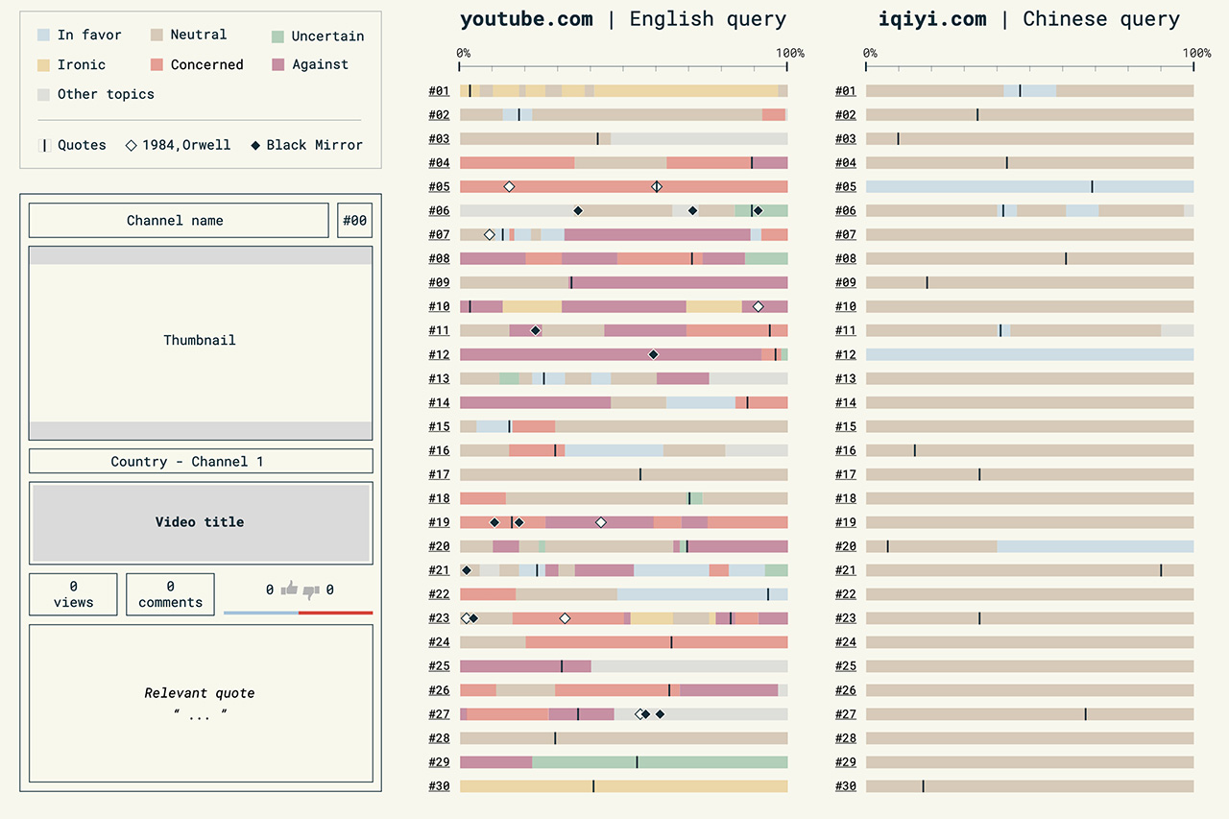
Task: Click the Relevant quote box
Action: pyautogui.click(x=201, y=703)
